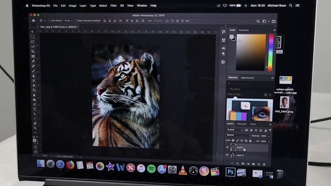Hide the Lines 1 layer eye icon

click(228, 147)
